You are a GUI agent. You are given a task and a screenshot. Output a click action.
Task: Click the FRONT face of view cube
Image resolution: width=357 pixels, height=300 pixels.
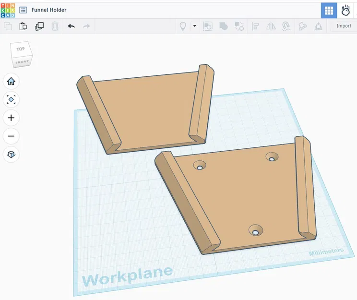(x=22, y=62)
